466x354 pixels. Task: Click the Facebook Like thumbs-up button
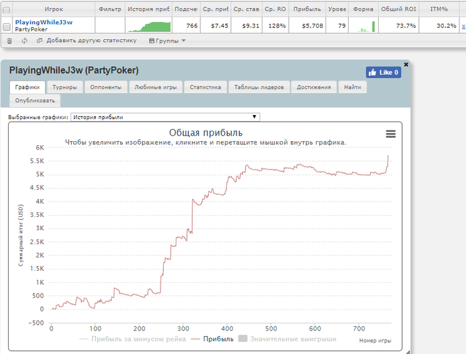tap(383, 72)
